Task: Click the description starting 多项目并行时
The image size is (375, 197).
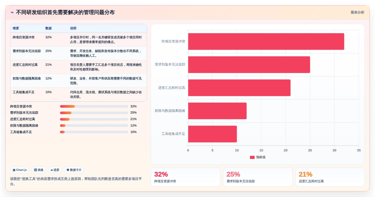Action: [106, 40]
